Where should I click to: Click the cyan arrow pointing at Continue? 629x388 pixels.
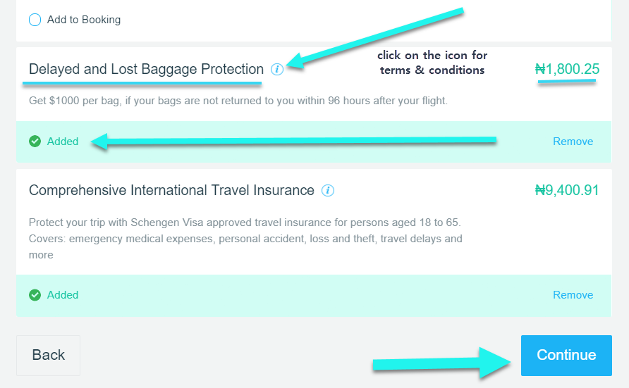point(441,363)
